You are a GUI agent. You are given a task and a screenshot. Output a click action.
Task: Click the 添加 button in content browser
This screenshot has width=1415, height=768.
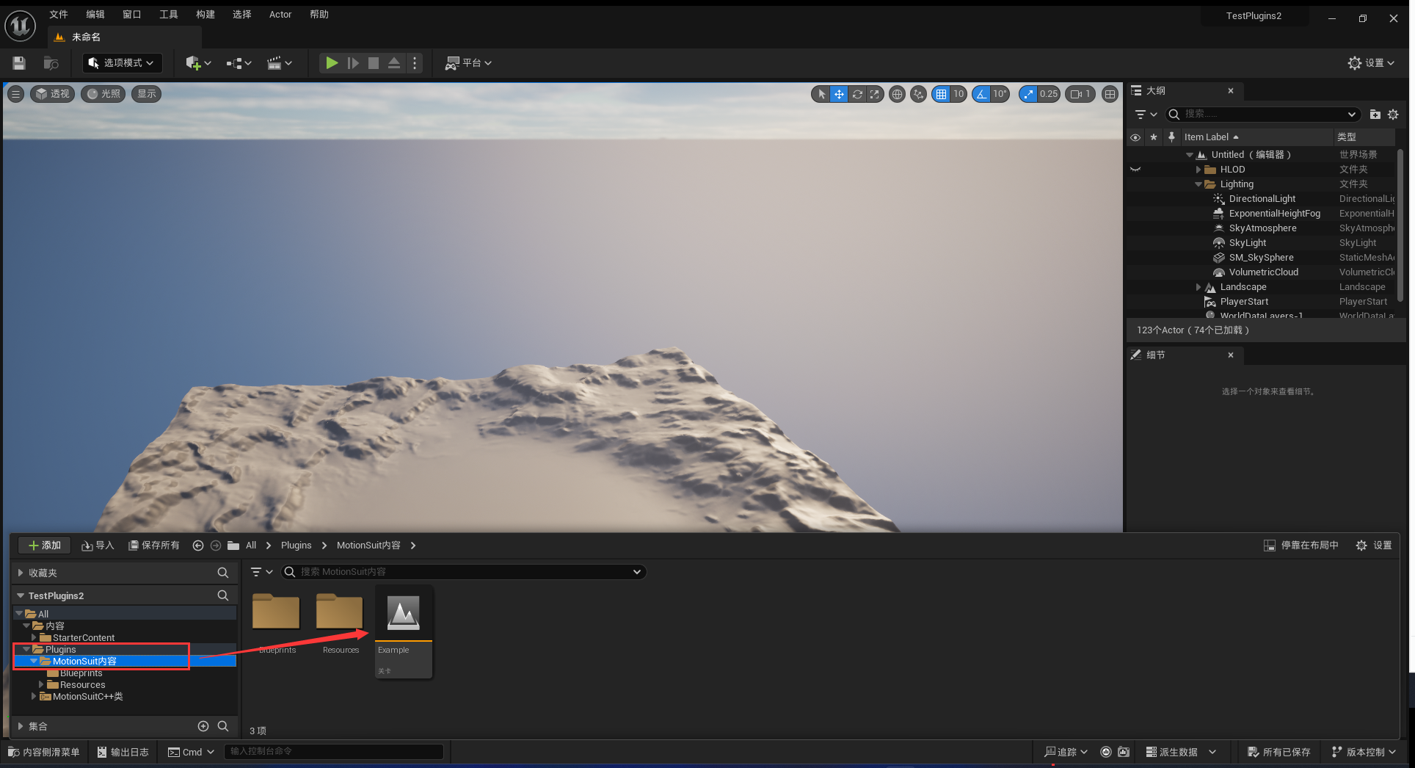(44, 546)
